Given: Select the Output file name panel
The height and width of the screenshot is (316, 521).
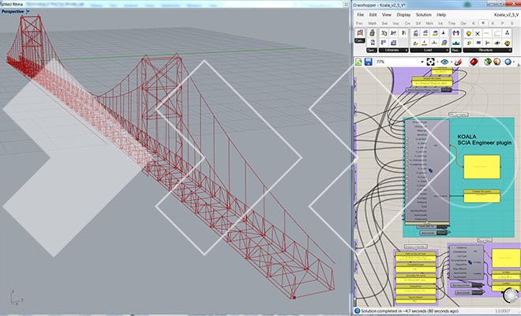Looking at the screenshot, I should 433,81.
